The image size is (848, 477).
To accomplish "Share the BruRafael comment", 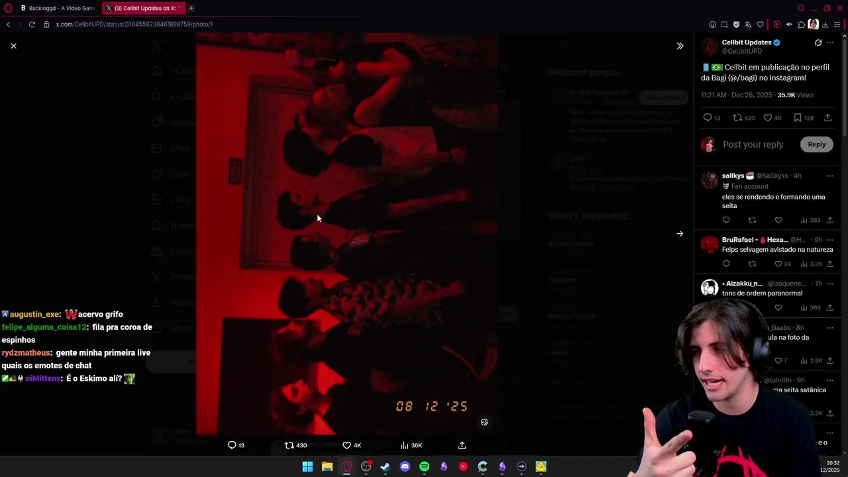I will click(x=830, y=264).
